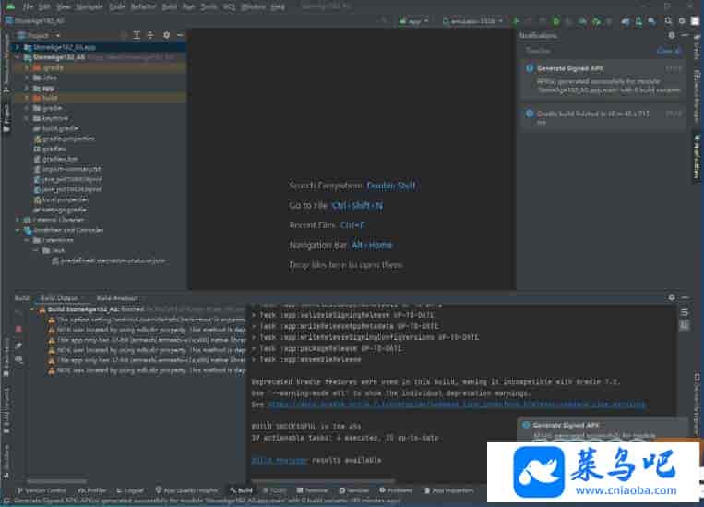704x507 pixels.
Task: Click the green Run app button
Action: (x=516, y=20)
